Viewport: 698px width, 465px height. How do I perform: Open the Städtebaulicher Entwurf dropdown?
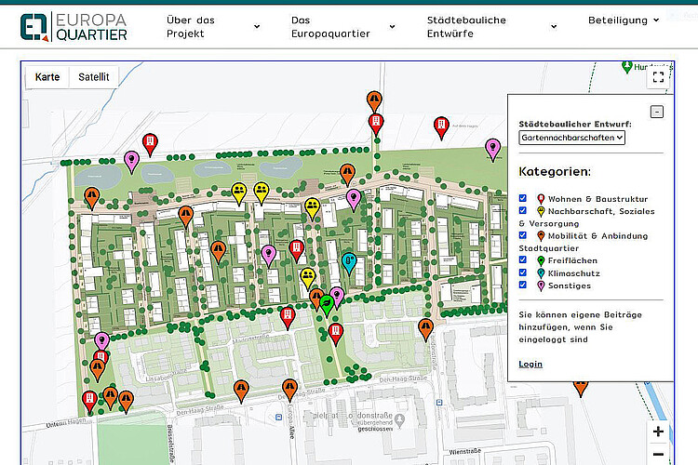(572, 138)
